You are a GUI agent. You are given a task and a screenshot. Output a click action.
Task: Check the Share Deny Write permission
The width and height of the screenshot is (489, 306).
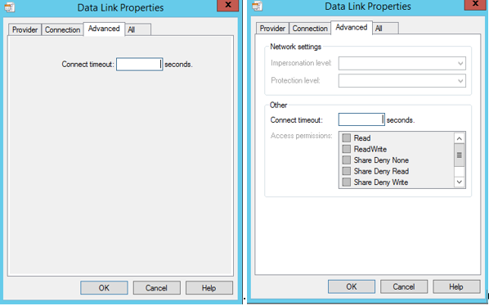(x=347, y=182)
